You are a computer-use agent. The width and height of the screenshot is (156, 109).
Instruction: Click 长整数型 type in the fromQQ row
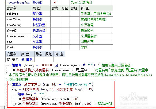click(39, 30)
